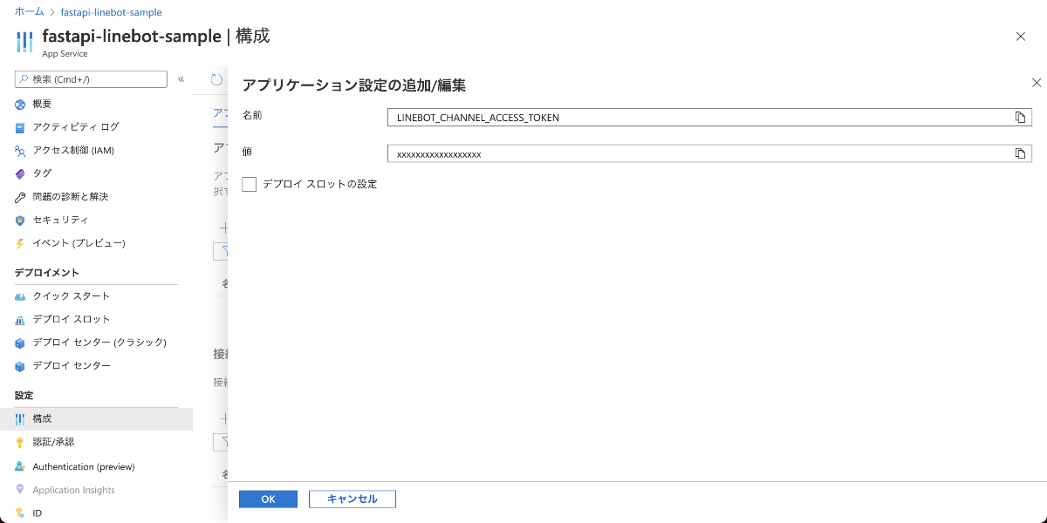Open セキュリティ shield icon
The height and width of the screenshot is (523, 1047).
coord(20,221)
